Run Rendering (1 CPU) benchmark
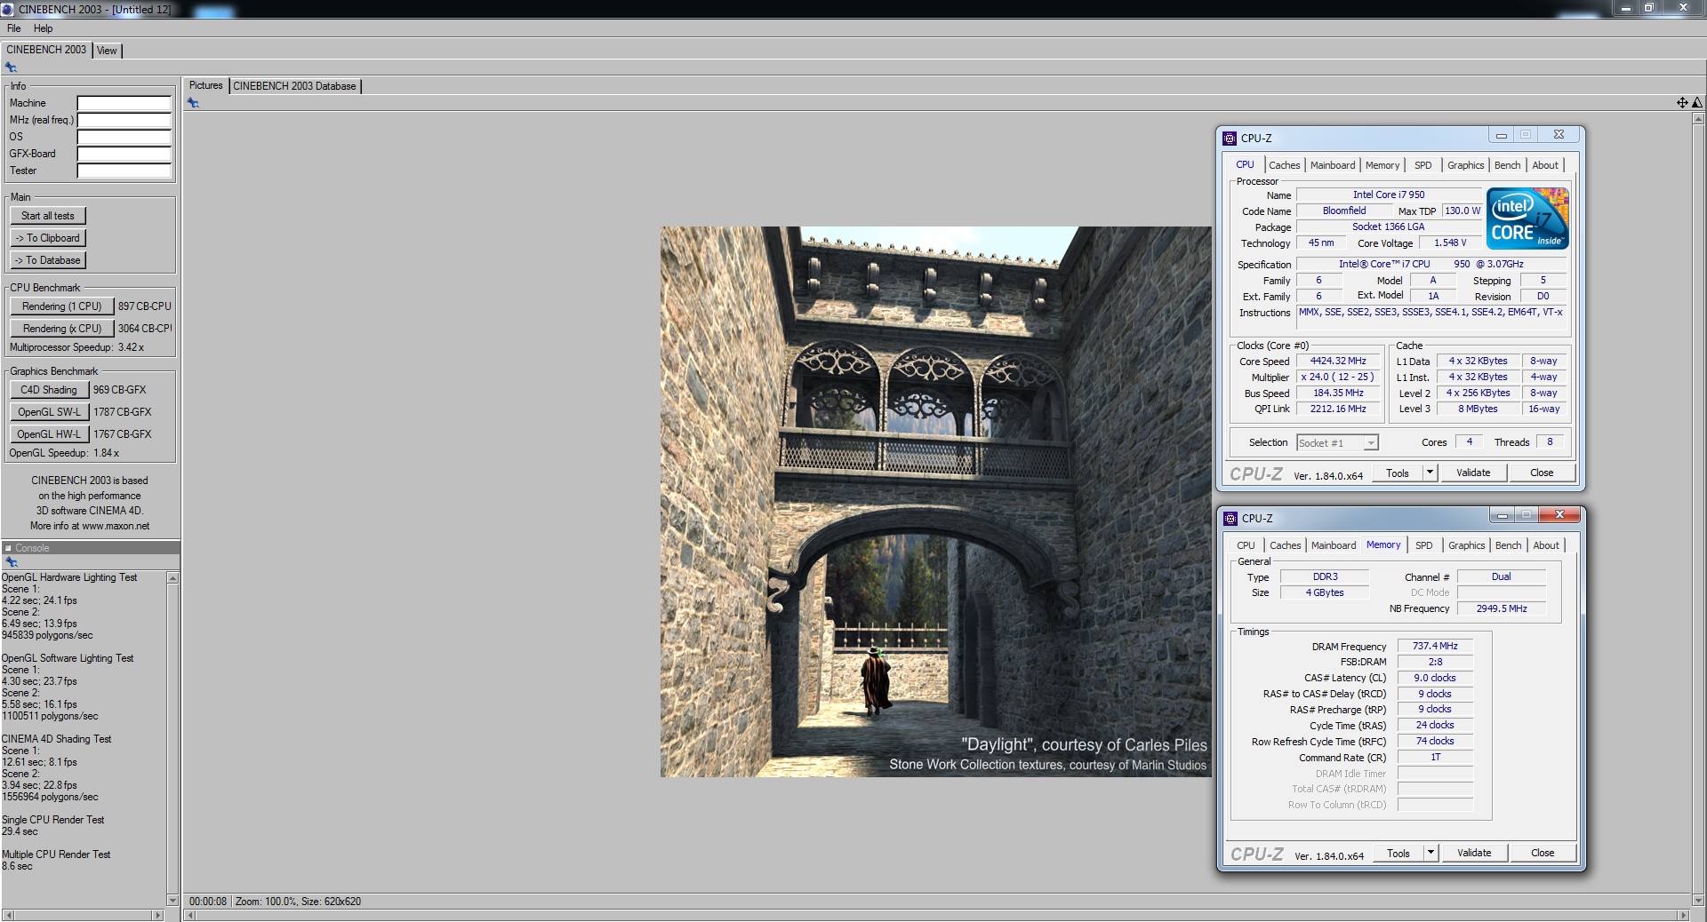Image resolution: width=1707 pixels, height=922 pixels. pos(62,306)
